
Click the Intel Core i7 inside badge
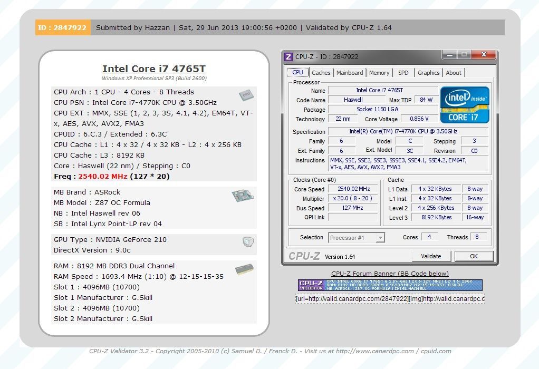[x=465, y=105]
